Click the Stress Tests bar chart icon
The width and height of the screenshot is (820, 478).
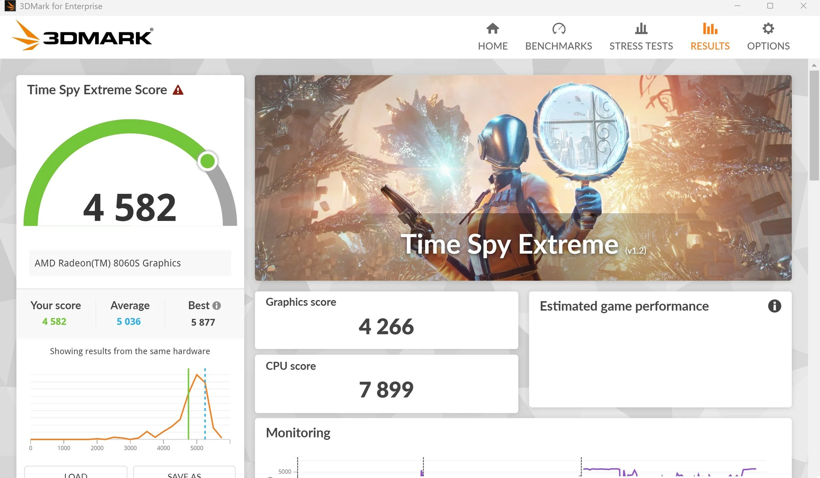pyautogui.click(x=641, y=28)
